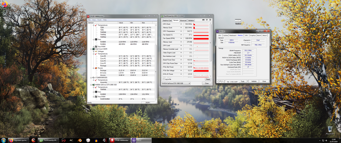Image resolution: width=341 pixels, height=143 pixels.
Task: Collapse the Powers node in HWMonitor
Action: click(x=94, y=68)
